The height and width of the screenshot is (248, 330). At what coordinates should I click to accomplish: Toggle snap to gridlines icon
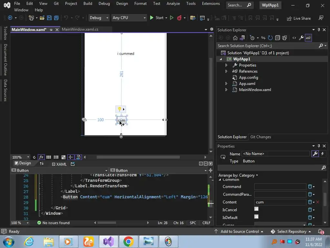coord(56,157)
